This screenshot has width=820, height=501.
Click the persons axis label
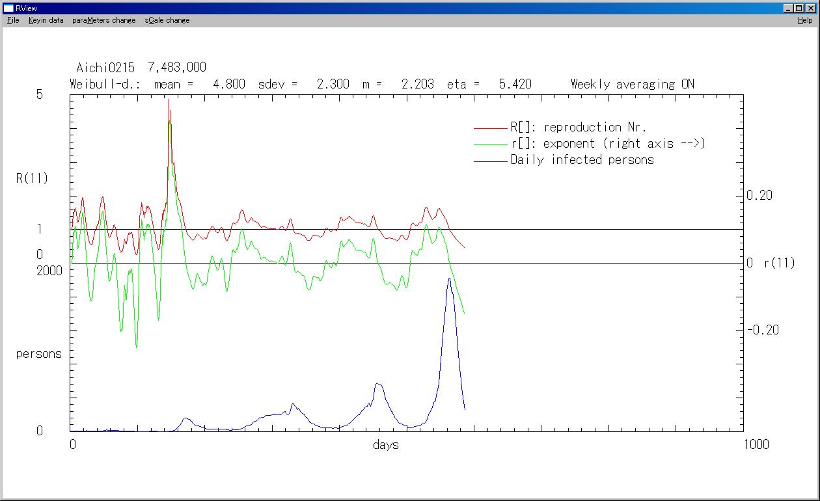[38, 355]
